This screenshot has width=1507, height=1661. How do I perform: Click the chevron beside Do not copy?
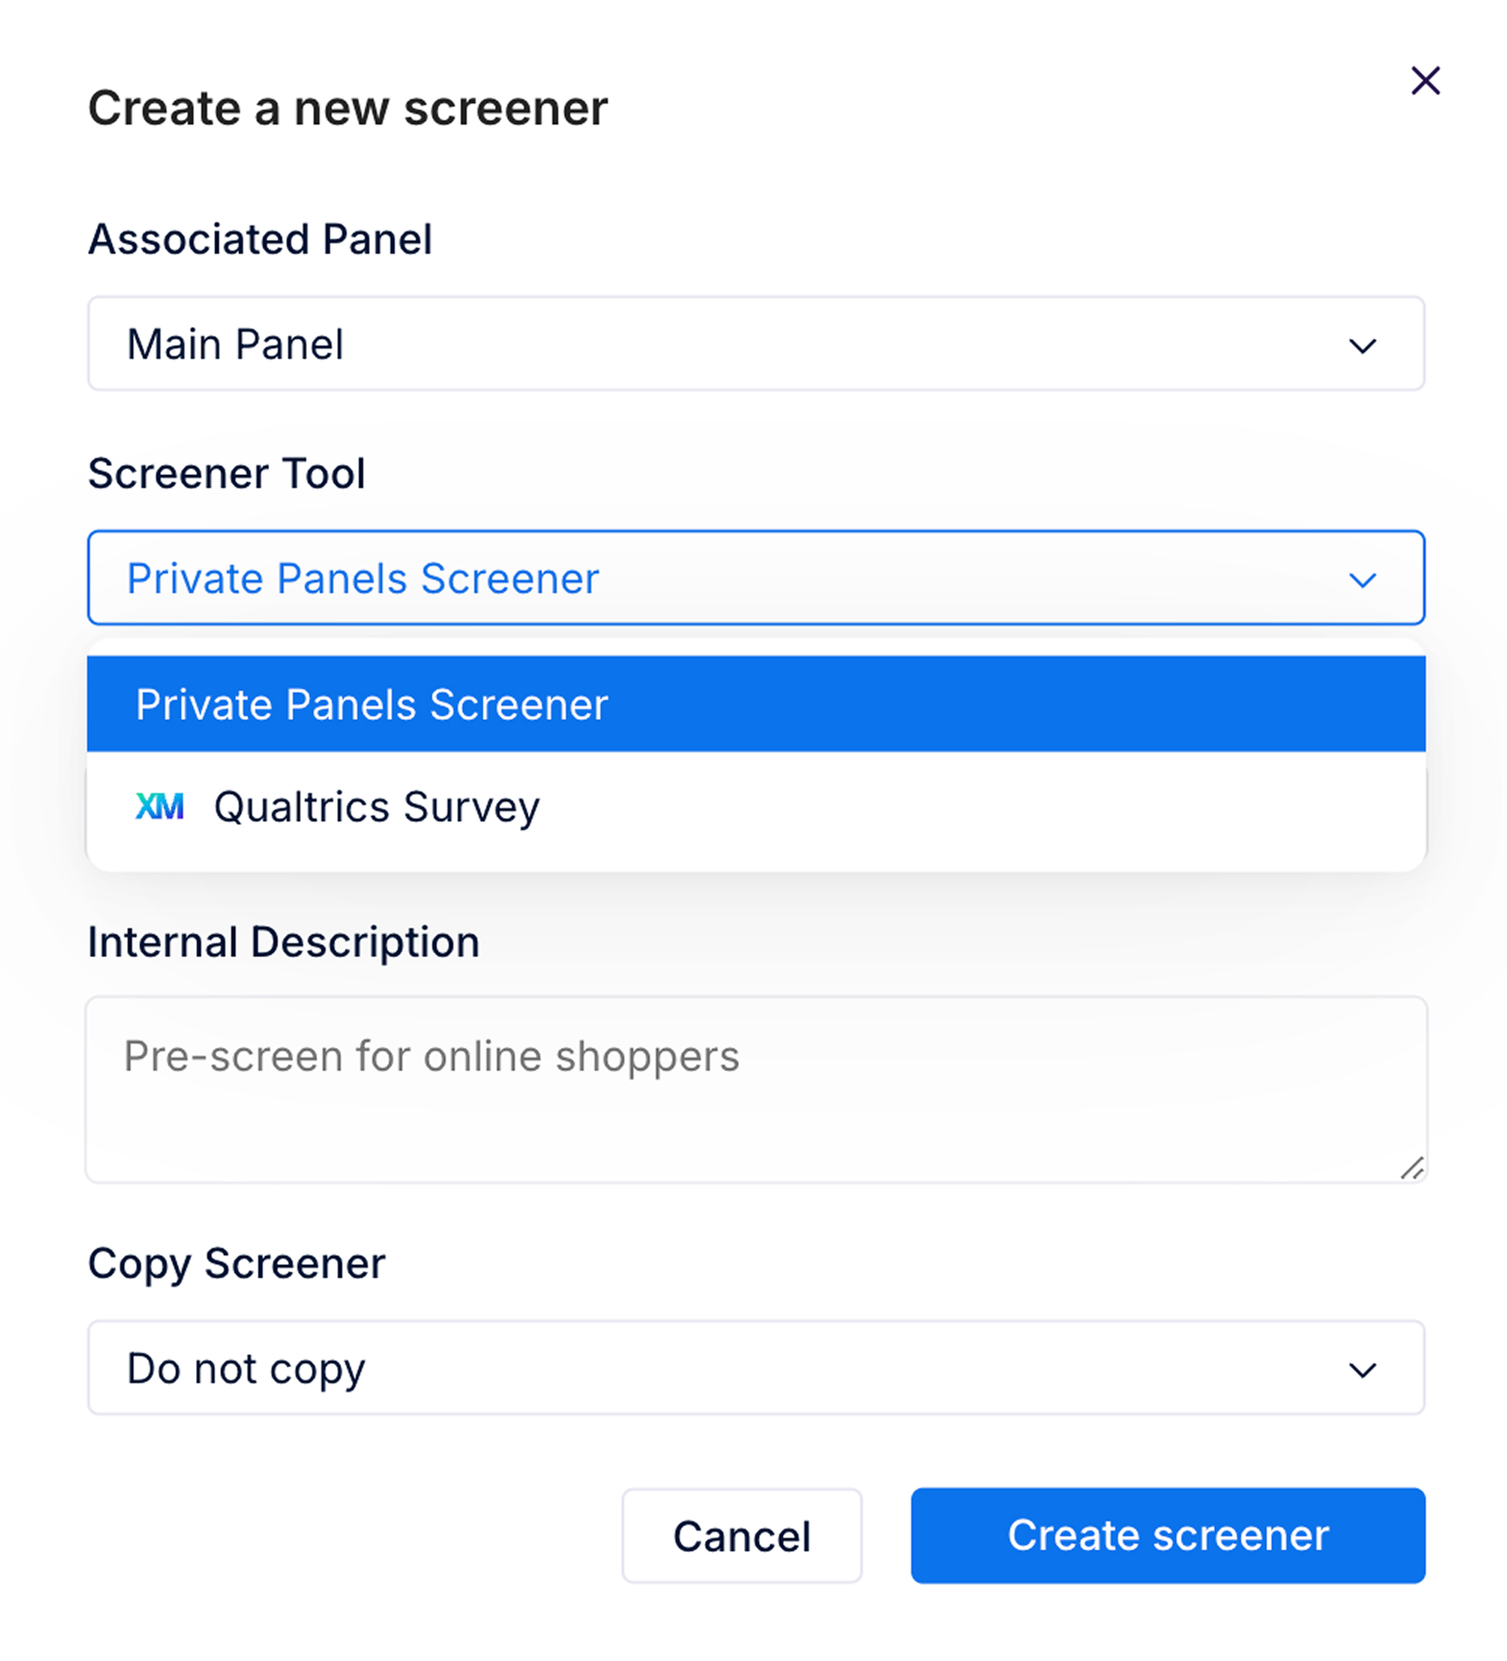pos(1362,1371)
